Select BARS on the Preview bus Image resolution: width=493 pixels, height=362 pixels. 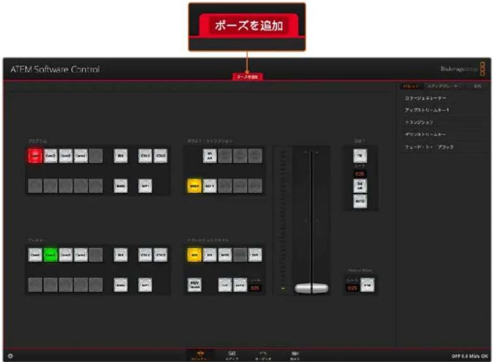(121, 285)
